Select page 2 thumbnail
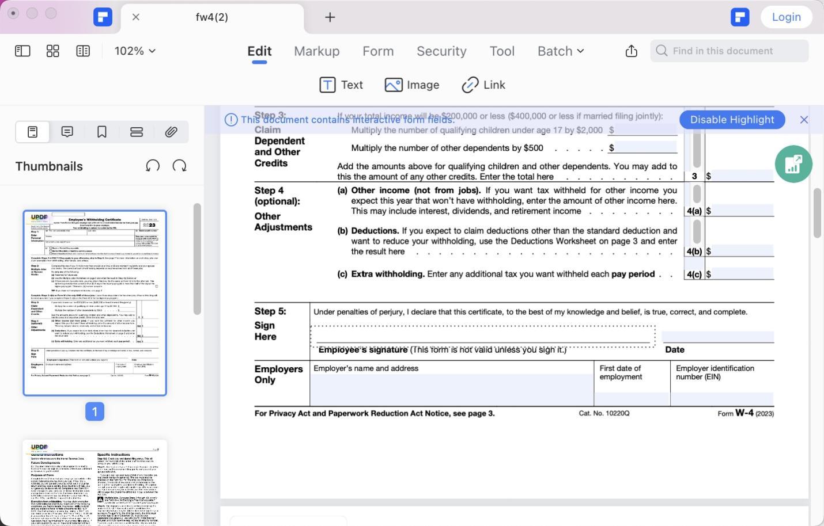Viewport: 824px width, 526px height. (x=95, y=483)
